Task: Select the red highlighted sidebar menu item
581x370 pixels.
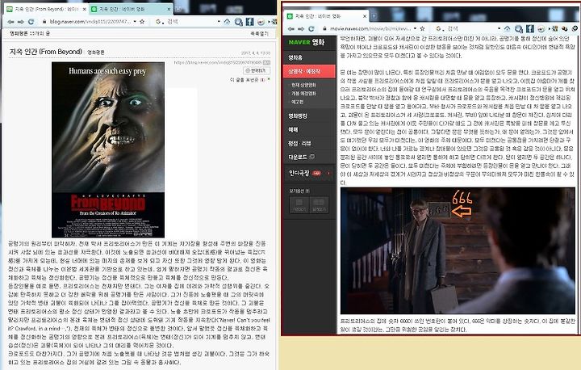Action: click(x=309, y=71)
